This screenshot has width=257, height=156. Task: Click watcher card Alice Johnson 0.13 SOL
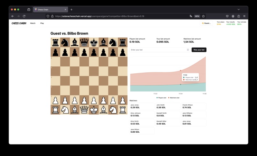tap(142, 115)
